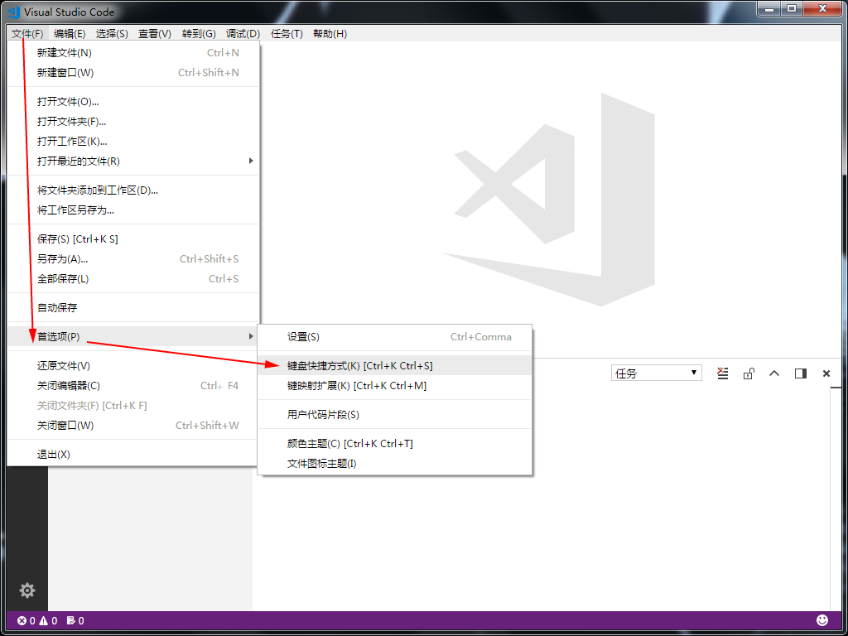Open the 任务 output channel dropdown
The height and width of the screenshot is (636, 848).
click(656, 373)
